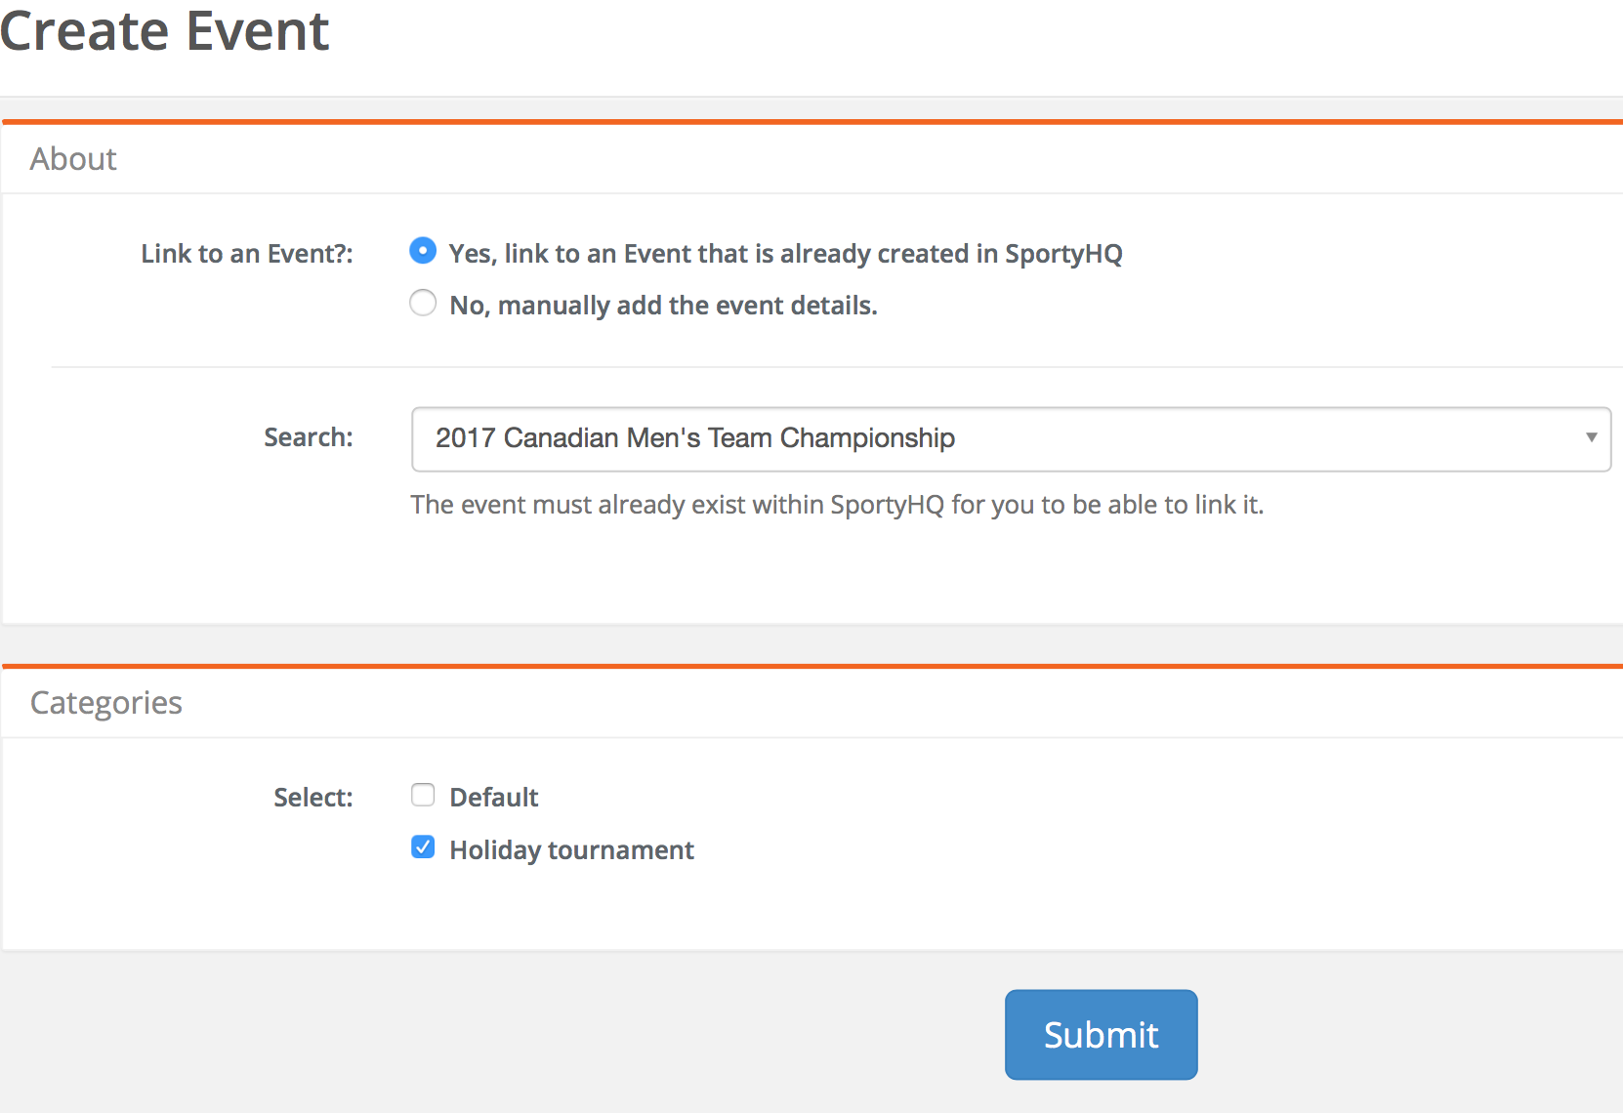Select the "Yes, link to an Event" radio button
The height and width of the screenshot is (1113, 1623).
click(x=423, y=251)
